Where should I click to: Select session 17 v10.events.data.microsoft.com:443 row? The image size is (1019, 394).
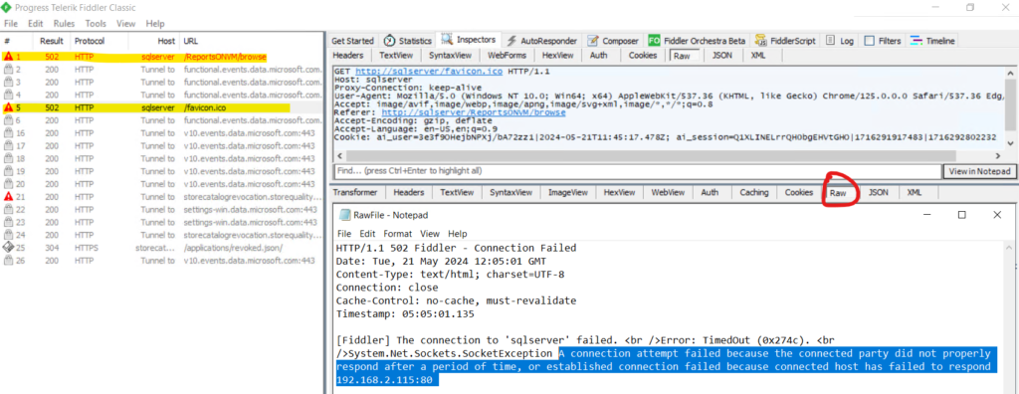(x=162, y=145)
